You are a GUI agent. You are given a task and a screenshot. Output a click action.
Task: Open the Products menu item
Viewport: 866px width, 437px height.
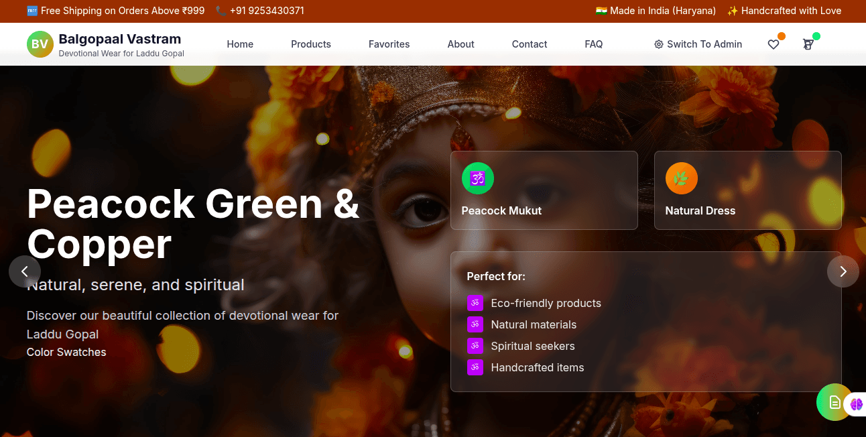point(311,44)
